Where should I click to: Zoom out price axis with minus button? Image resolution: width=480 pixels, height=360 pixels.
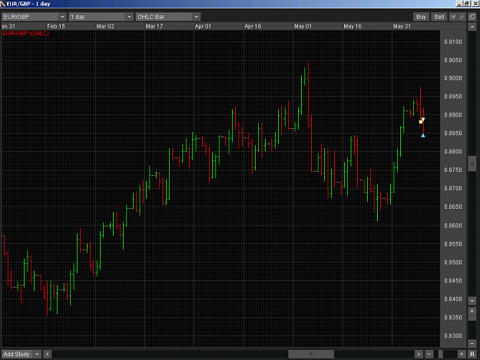click(x=472, y=344)
